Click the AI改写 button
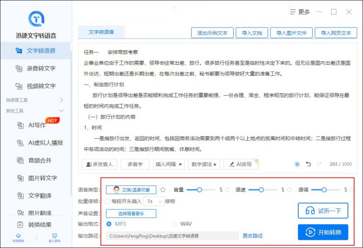The height and width of the screenshot is (248, 363). click(x=241, y=164)
